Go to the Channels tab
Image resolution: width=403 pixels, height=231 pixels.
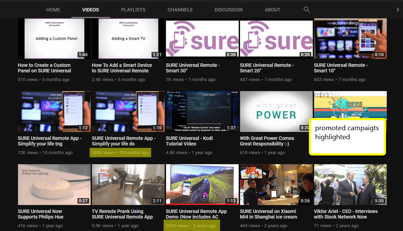pos(180,10)
